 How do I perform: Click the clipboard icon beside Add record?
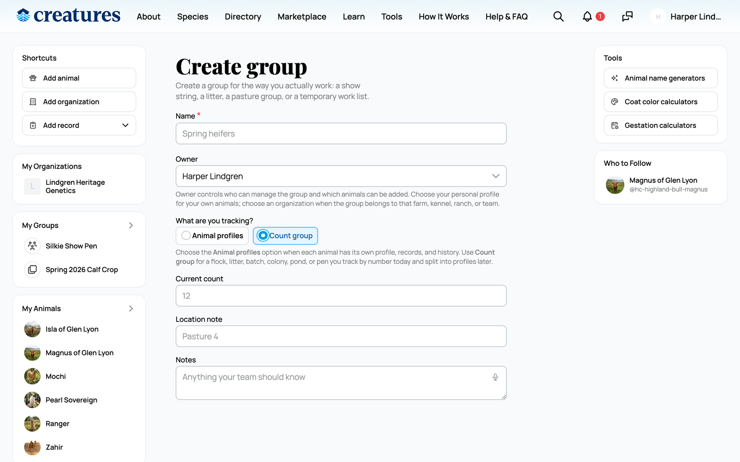tap(33, 125)
